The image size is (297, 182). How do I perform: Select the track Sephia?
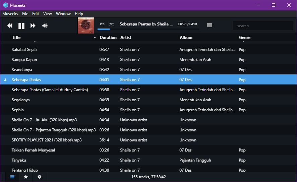pos(18,110)
